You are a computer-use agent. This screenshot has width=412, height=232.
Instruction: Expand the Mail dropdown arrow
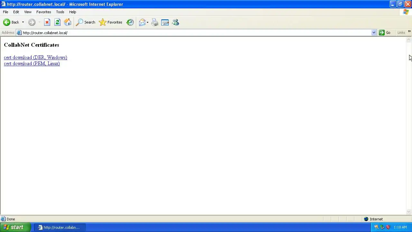pos(147,22)
